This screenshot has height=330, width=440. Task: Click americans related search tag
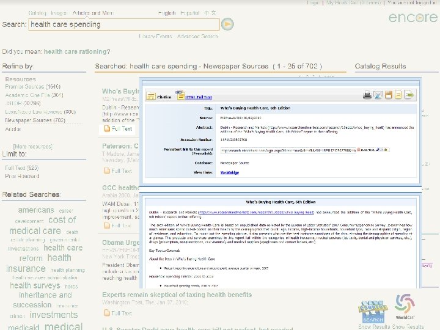tap(36, 210)
